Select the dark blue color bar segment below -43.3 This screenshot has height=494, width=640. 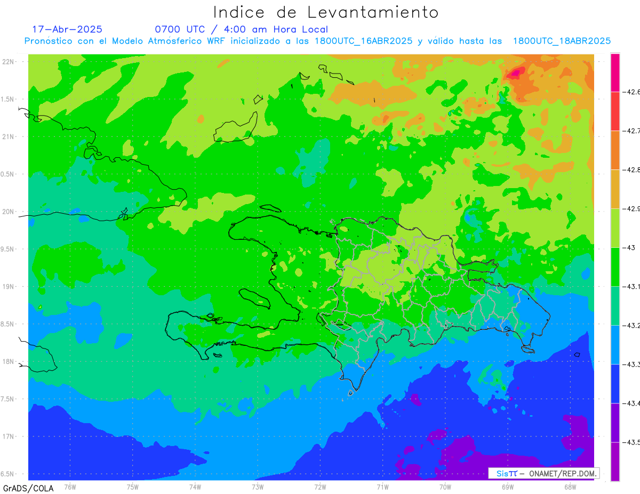coord(615,383)
